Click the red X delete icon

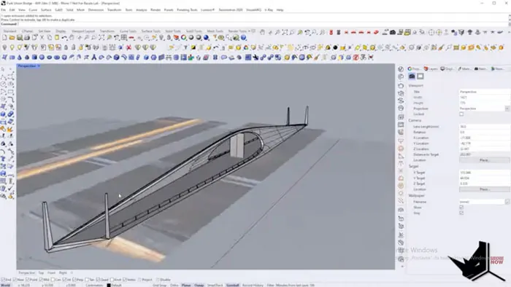(x=129, y=47)
